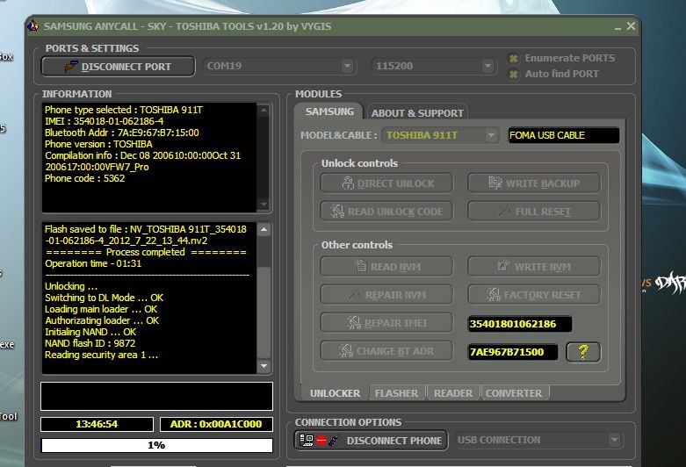Click the READ NVM document icon

pos(361,265)
